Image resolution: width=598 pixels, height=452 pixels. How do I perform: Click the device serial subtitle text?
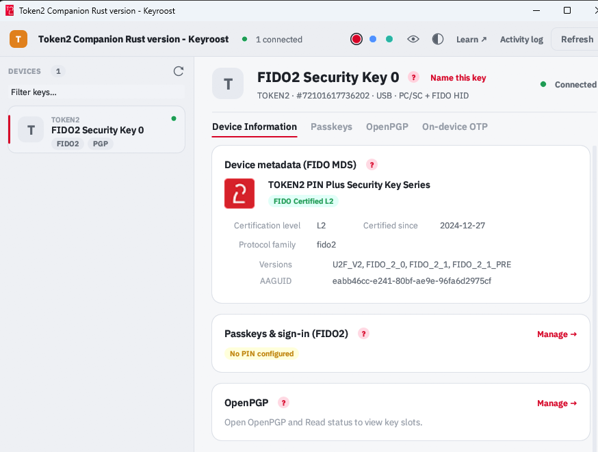(x=363, y=96)
